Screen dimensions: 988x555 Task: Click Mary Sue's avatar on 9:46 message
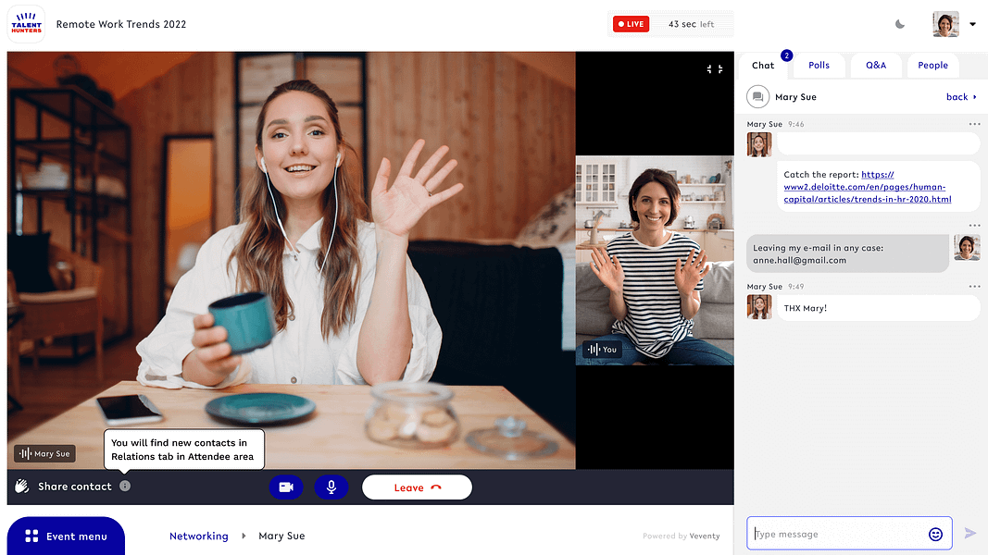758,144
